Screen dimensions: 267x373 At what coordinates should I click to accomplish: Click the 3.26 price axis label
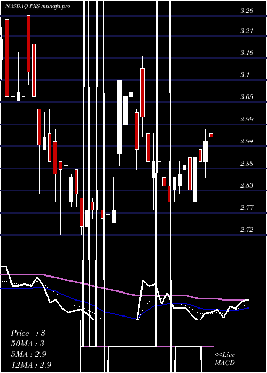click(x=247, y=11)
